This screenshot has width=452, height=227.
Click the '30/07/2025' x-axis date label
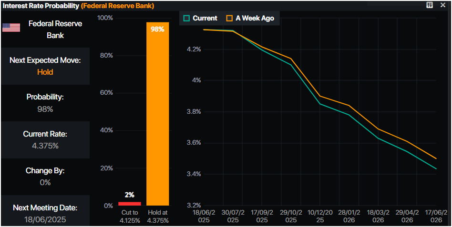pyautogui.click(x=233, y=217)
